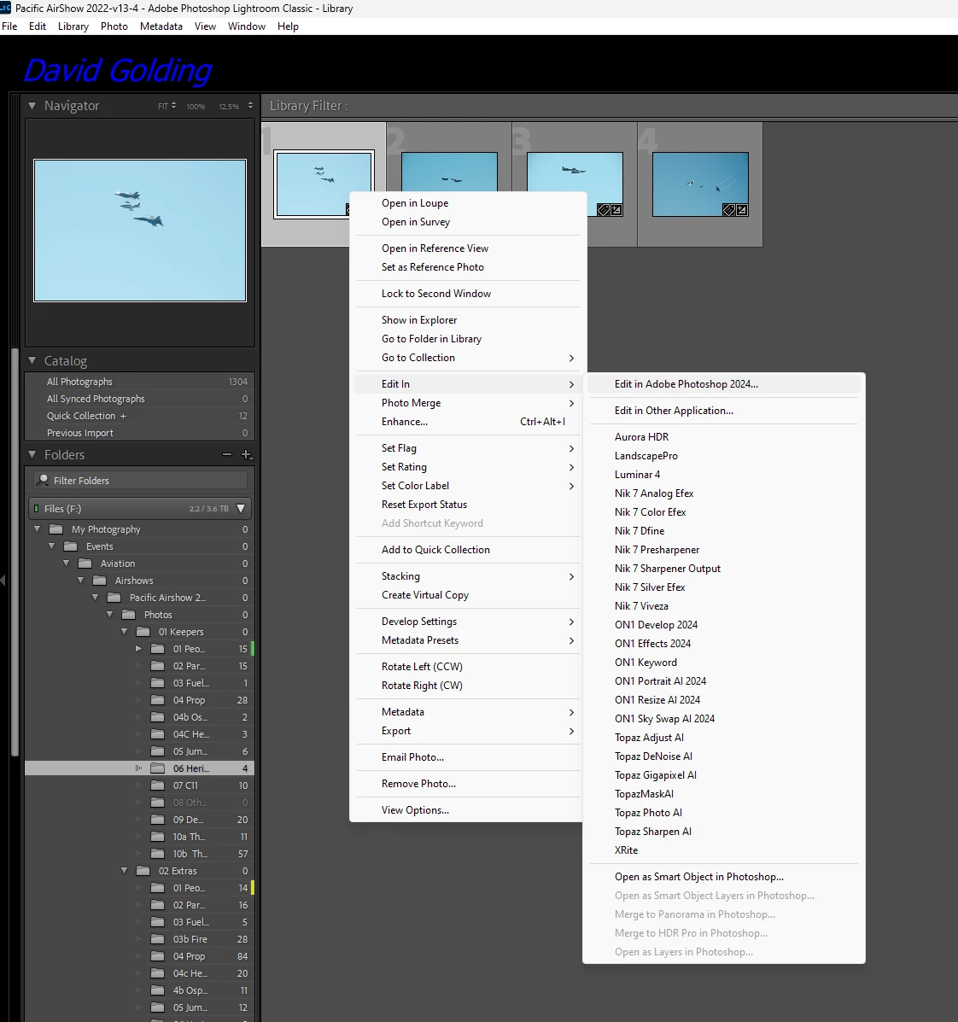Choose Nik 7 Color Efex
This screenshot has height=1022, width=958.
(723, 511)
